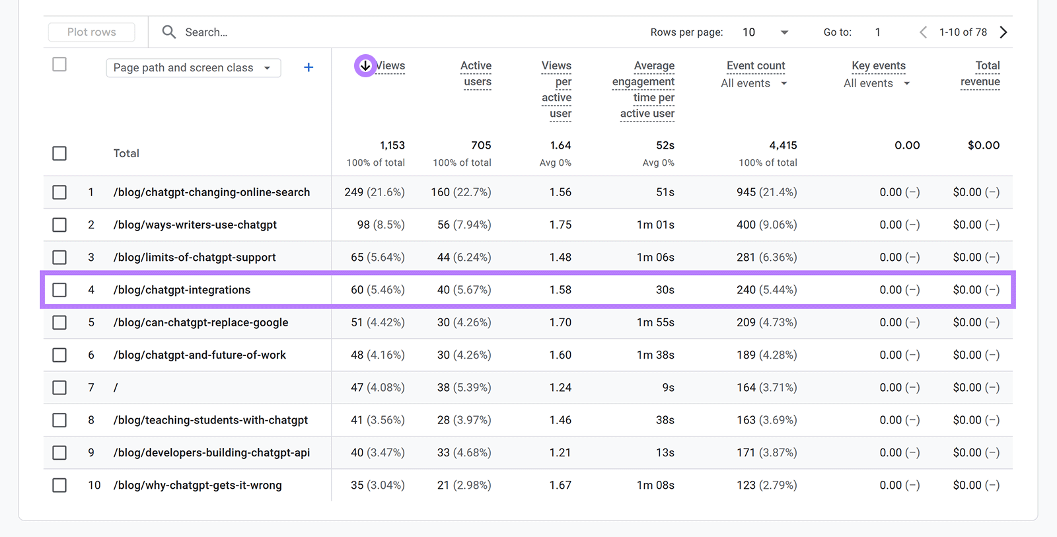Click the magnifying glass search icon
The image size is (1057, 537).
[x=169, y=32]
